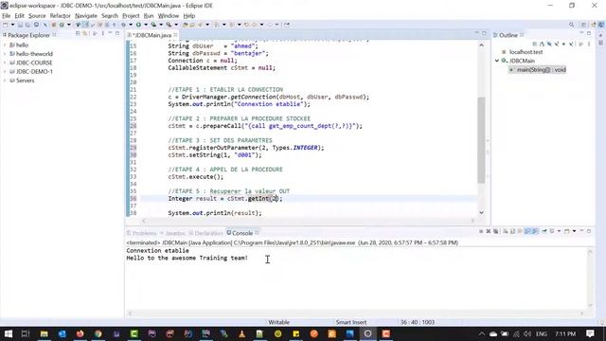
Task: Select the JDBCMain.java editor tab
Action: click(151, 35)
